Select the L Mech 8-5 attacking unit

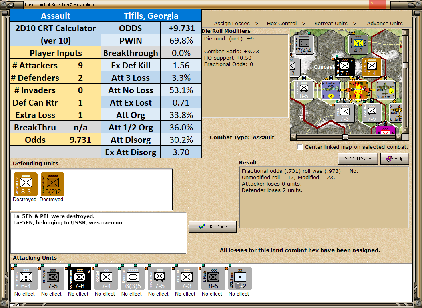point(213,279)
